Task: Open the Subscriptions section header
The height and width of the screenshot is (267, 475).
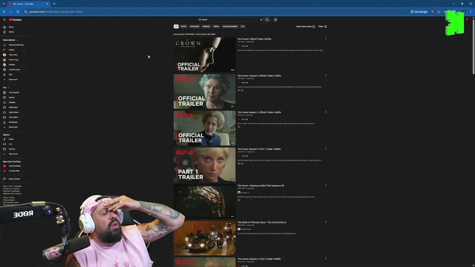Action: coord(10,40)
